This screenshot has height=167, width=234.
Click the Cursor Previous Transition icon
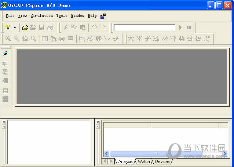tap(198, 39)
